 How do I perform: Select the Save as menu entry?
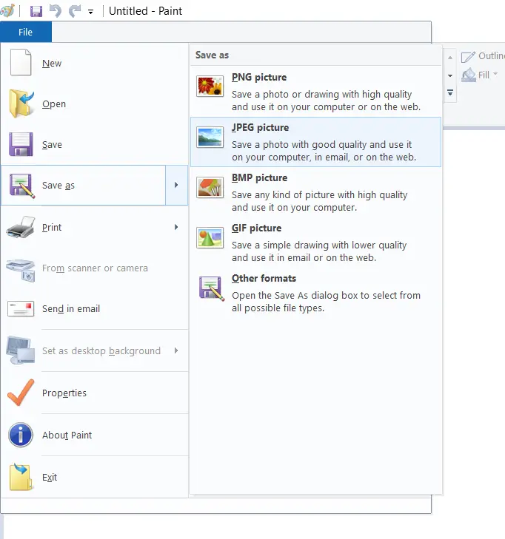click(84, 186)
